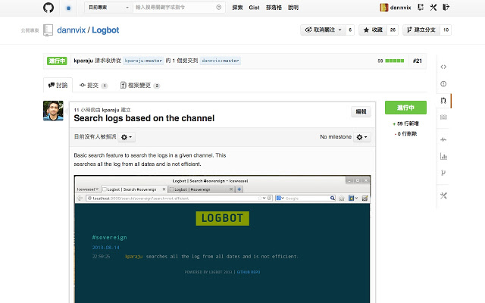Click the green 進行中 state badge in sidebar

[x=405, y=108]
